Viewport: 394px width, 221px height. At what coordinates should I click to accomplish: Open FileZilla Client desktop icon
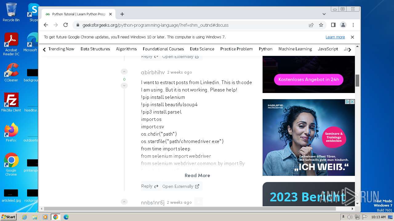coord(11,102)
